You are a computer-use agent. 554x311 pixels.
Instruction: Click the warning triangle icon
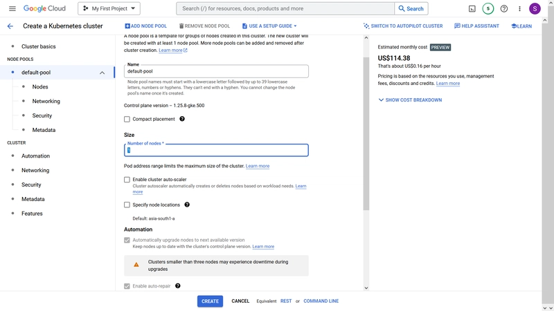point(136,265)
